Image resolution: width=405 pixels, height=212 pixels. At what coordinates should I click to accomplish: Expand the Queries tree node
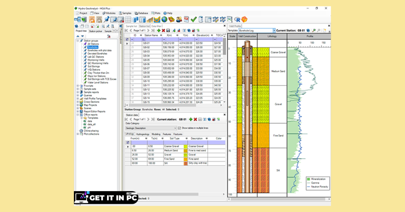click(x=78, y=95)
